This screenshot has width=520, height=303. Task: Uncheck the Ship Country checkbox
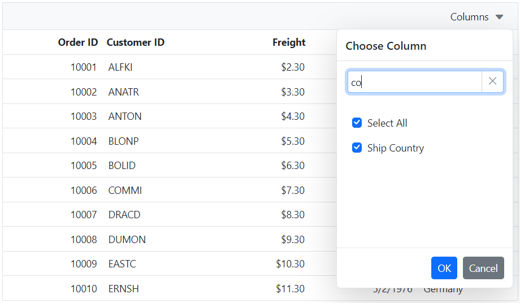pyautogui.click(x=357, y=148)
